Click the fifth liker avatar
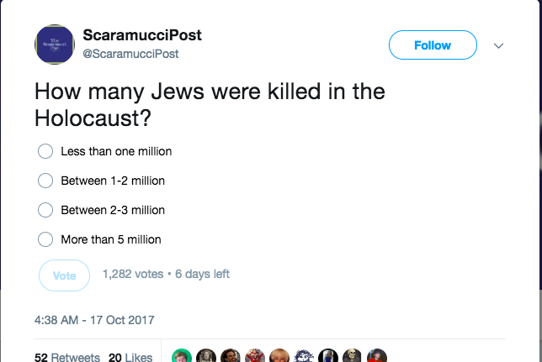This screenshot has width=542, height=362. coord(279,356)
